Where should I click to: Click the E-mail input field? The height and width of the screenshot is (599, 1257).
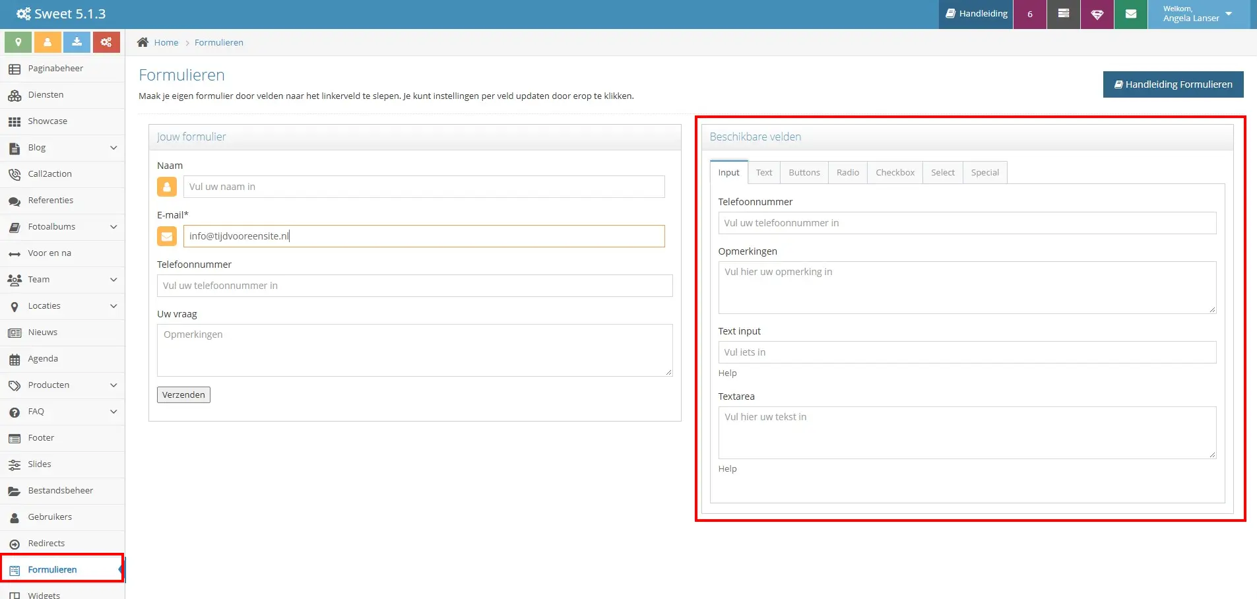(424, 236)
